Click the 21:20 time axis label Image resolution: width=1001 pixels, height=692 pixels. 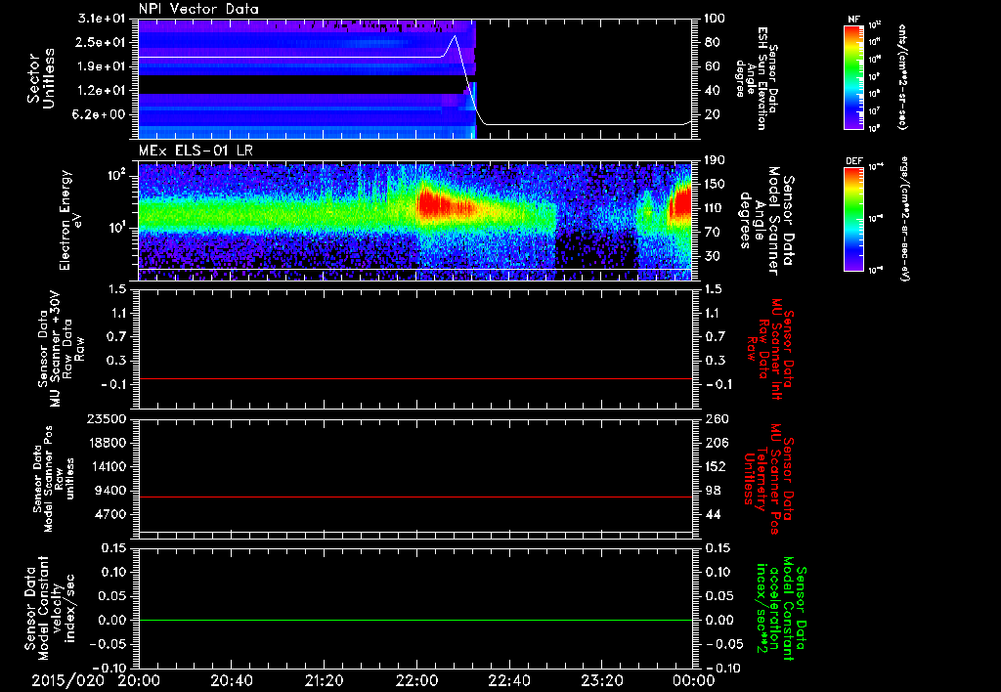(x=324, y=680)
